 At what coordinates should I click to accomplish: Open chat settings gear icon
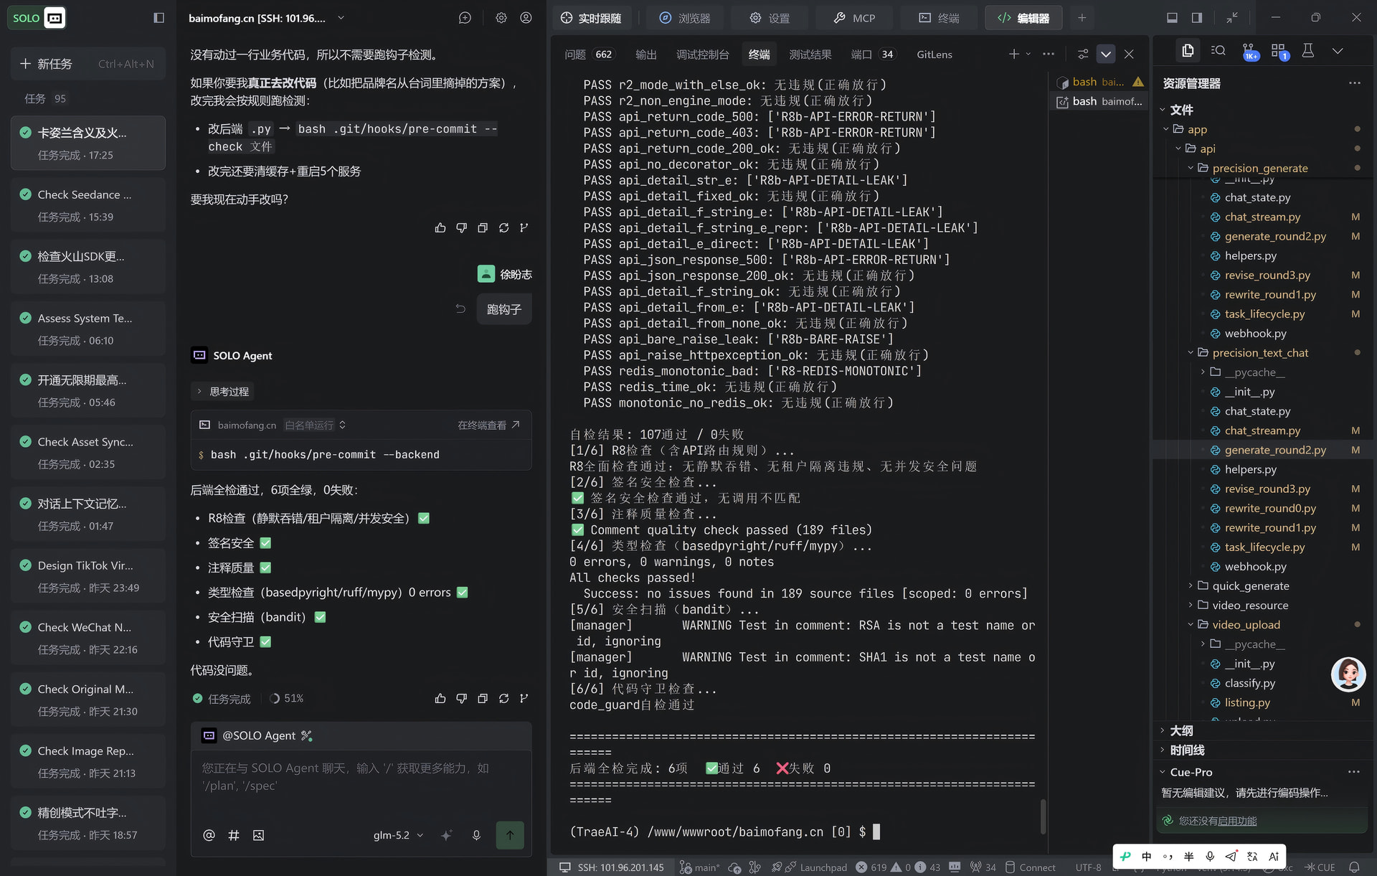coord(501,18)
